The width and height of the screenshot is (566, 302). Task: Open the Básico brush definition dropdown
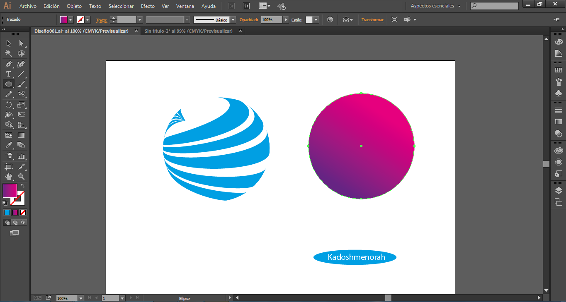(233, 19)
